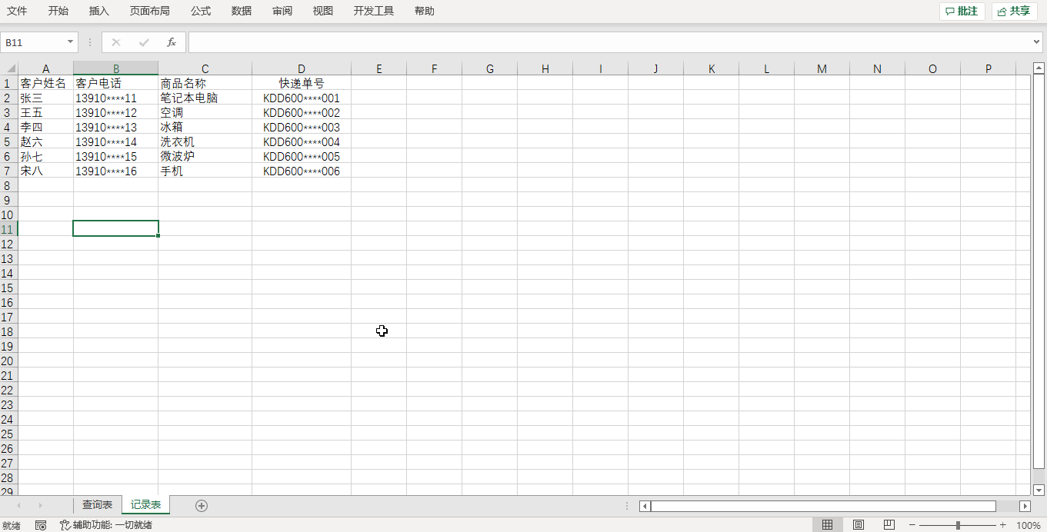Select the 笔记本电脑 cell
This screenshot has height=532, width=1047.
point(205,98)
